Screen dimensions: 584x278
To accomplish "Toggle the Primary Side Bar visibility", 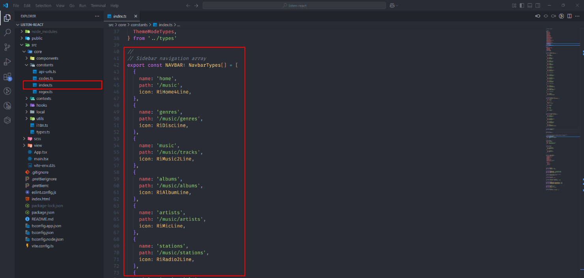I will click(522, 6).
